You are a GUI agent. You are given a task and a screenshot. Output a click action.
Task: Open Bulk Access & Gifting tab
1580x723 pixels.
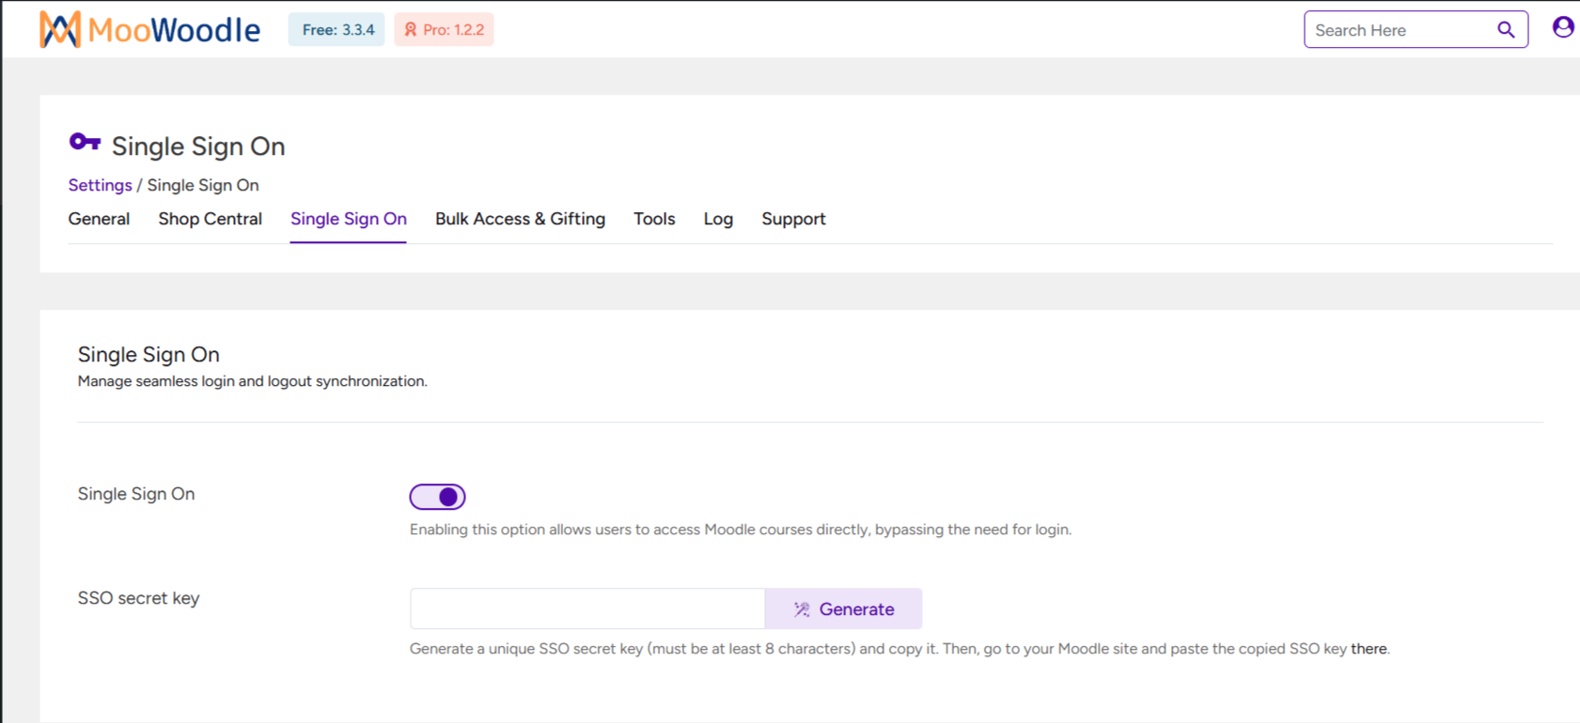pyautogui.click(x=520, y=219)
